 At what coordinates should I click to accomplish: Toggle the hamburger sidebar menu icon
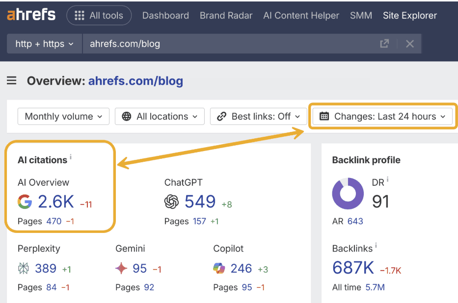coord(12,80)
